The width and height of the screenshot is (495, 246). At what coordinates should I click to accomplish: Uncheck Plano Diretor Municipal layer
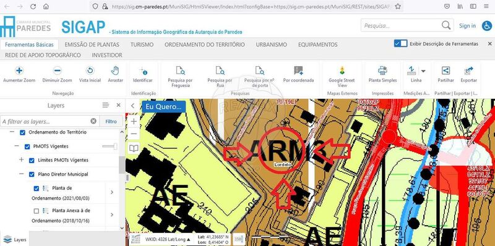pyautogui.click(x=32, y=174)
